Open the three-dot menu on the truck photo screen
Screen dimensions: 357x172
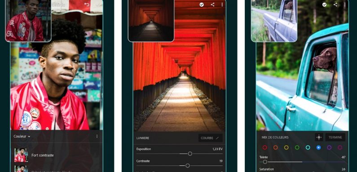pos(345,4)
